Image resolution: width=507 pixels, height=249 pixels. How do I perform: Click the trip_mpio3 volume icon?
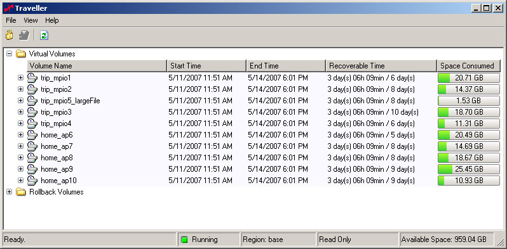32,112
